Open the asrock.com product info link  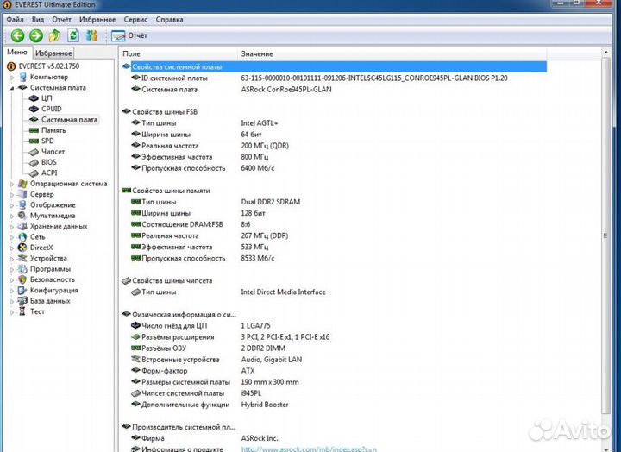click(x=309, y=449)
